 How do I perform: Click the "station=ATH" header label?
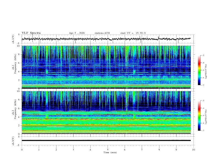[x=102, y=33]
